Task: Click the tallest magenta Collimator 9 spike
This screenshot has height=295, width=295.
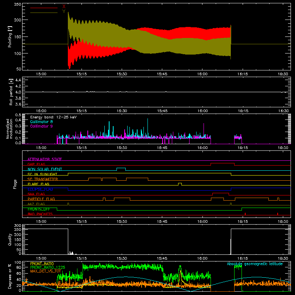Action: pos(204,131)
